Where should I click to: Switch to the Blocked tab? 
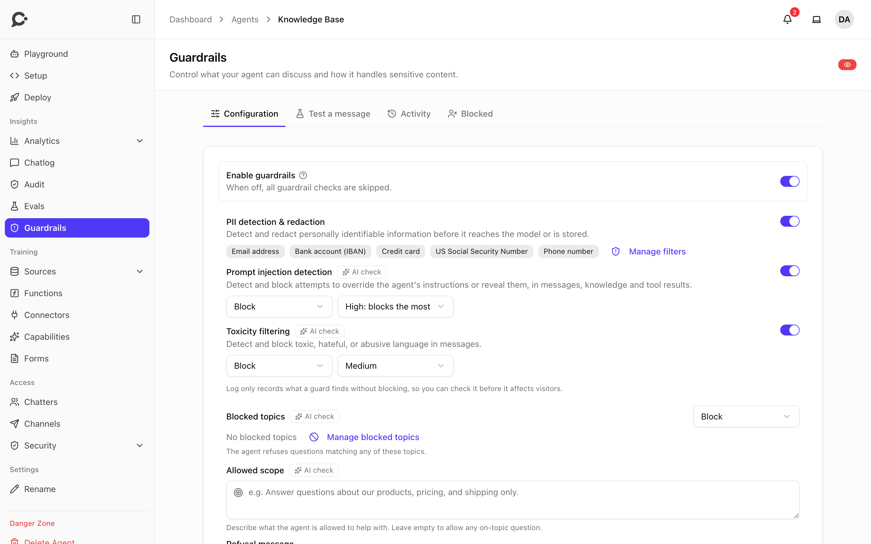point(470,114)
